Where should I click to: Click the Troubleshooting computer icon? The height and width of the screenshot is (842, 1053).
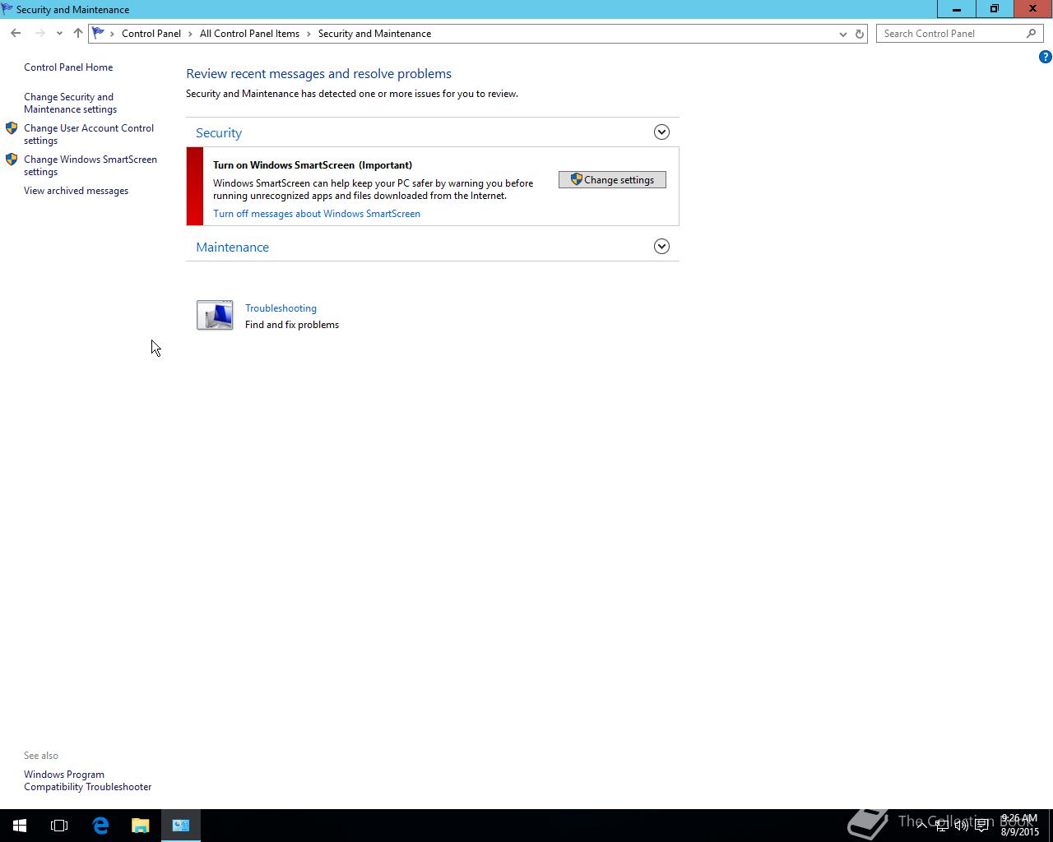(215, 315)
